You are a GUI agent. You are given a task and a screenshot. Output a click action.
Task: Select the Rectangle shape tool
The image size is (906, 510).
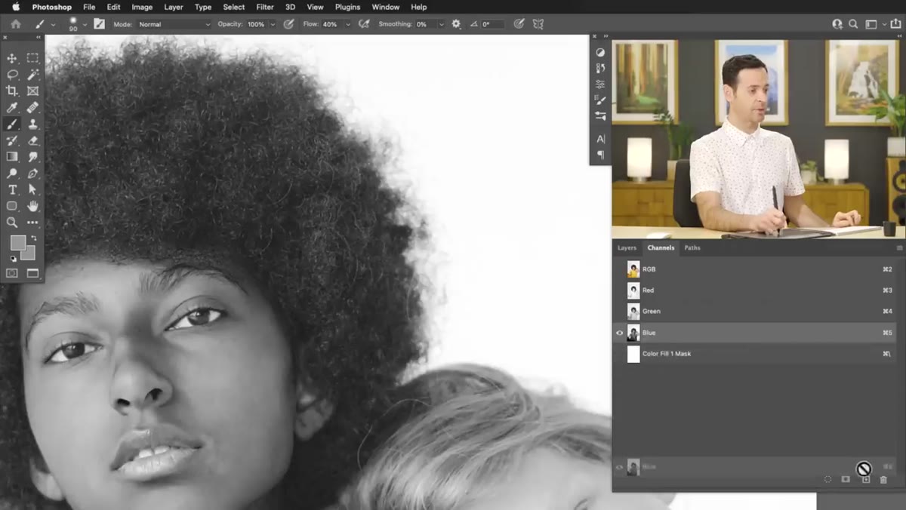(12, 206)
